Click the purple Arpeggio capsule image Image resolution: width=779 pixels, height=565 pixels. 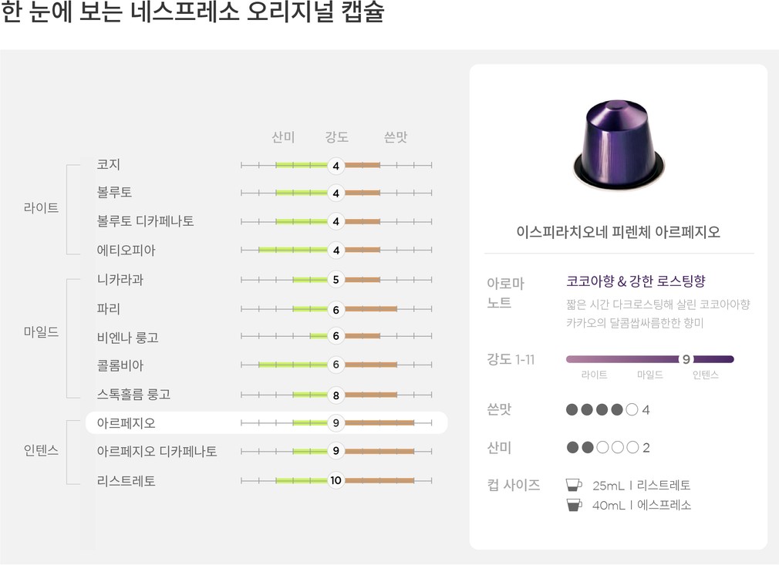619,144
